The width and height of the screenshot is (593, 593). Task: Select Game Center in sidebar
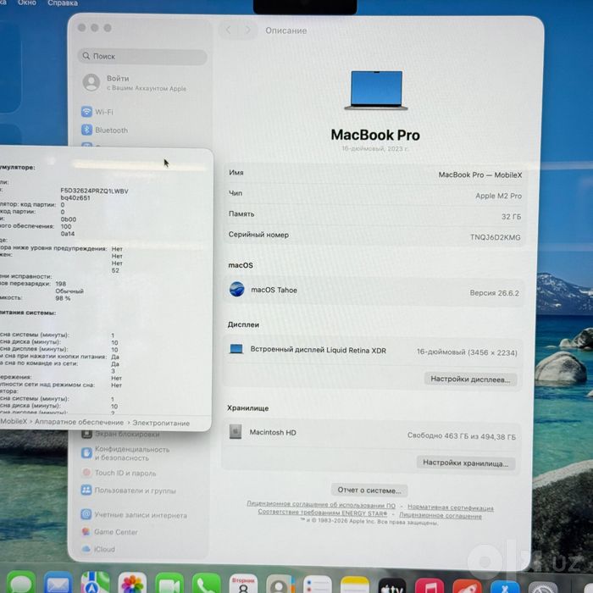pos(109,532)
